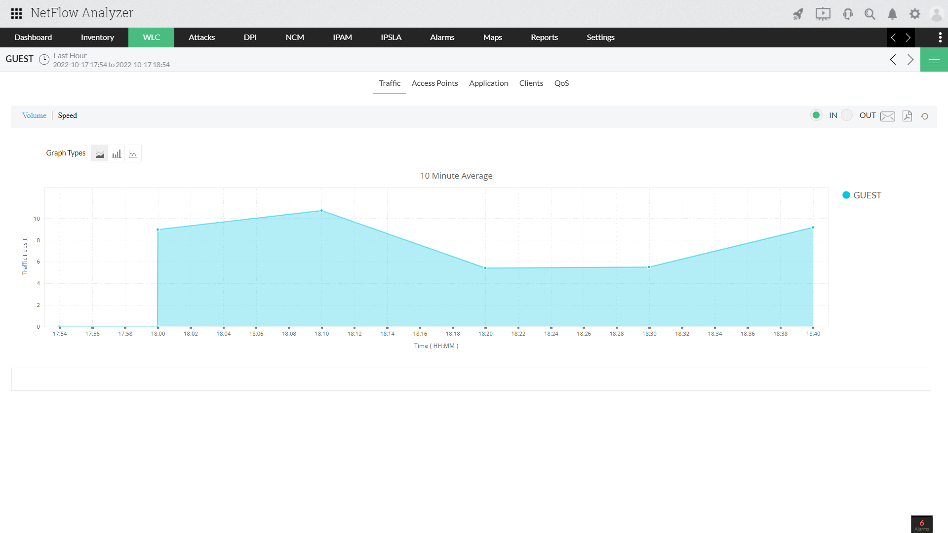Switch to bar chart graph type
Screen dimensions: 948x533
[x=117, y=153]
